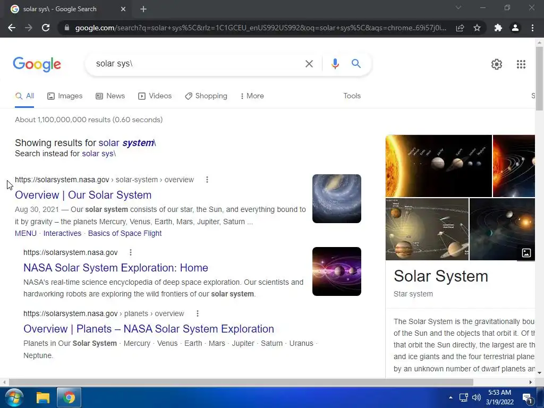Bookmark this page with the star

click(x=477, y=28)
